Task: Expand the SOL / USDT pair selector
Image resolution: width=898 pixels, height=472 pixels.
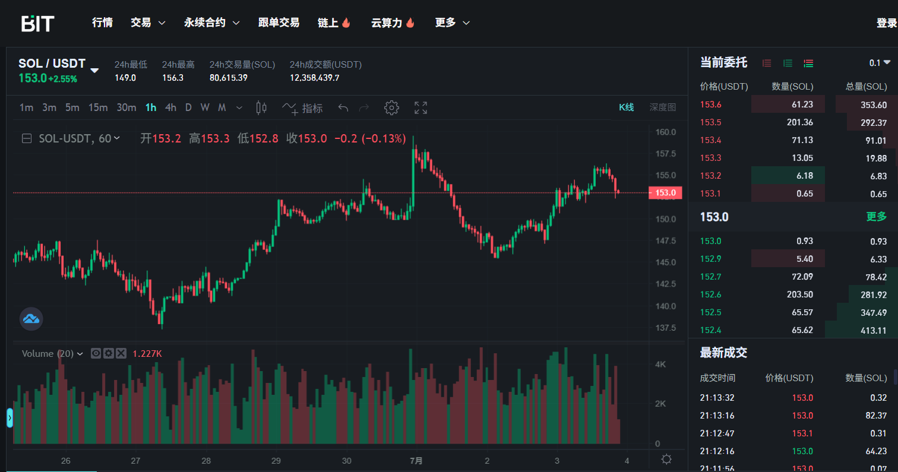Action: coord(94,71)
